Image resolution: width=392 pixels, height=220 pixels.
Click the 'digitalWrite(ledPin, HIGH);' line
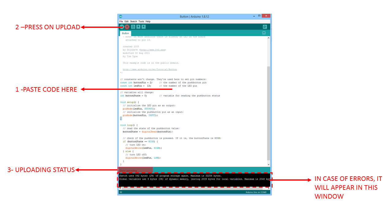(x=143, y=148)
